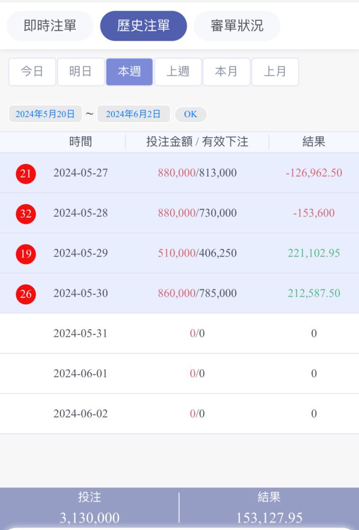Choose the 上週 range filter

pyautogui.click(x=178, y=72)
